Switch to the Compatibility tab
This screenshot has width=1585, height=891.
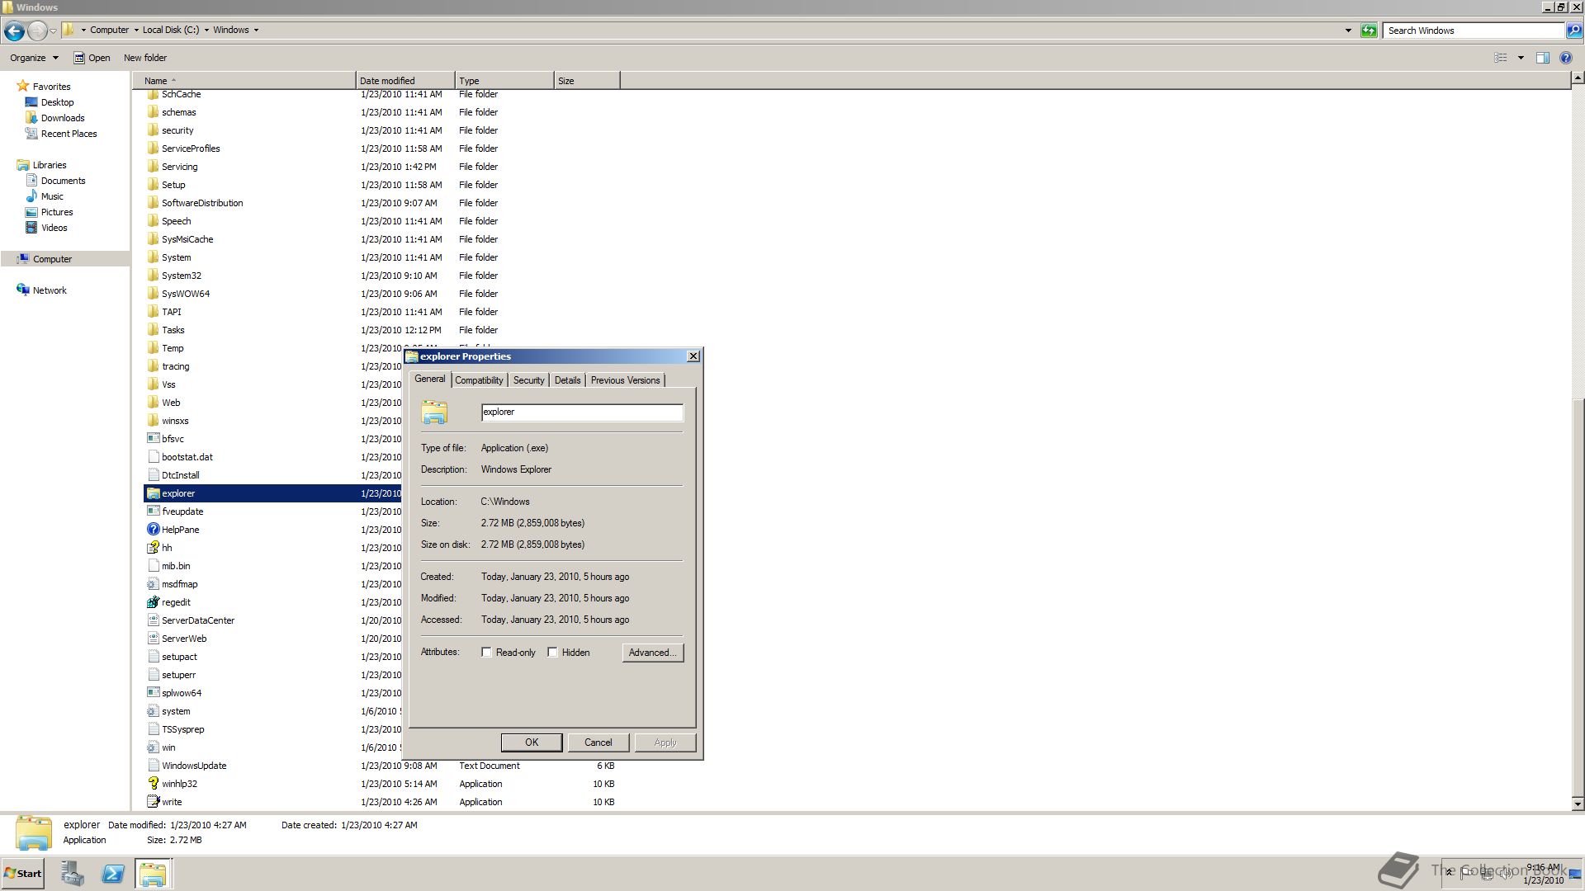point(479,380)
